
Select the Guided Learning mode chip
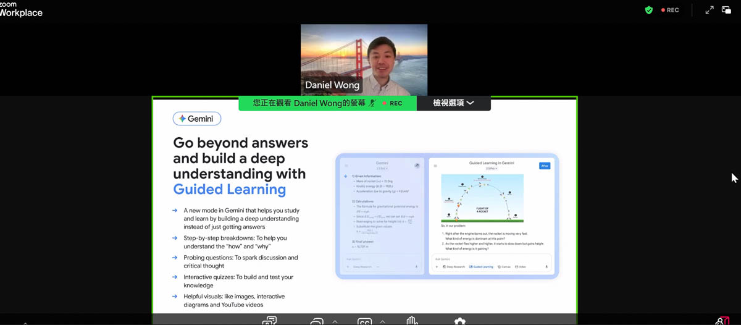click(x=481, y=267)
